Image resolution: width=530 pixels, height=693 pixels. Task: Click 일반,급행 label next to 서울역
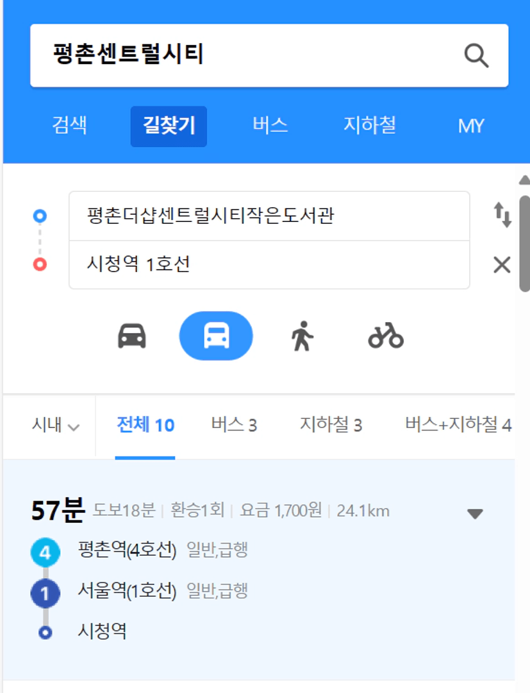tap(217, 591)
